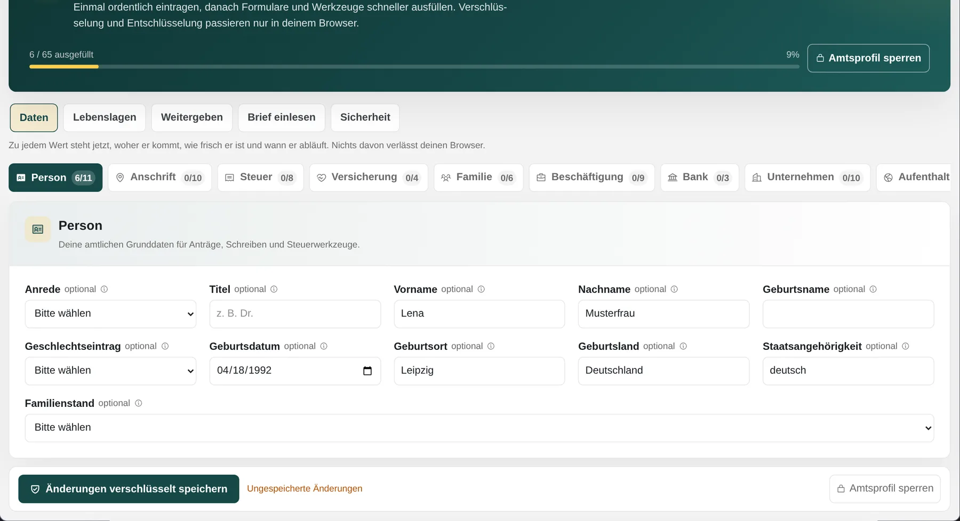This screenshot has height=521, width=960.
Task: Click Amtsprofil sperren in the bottom bar
Action: [x=885, y=489]
